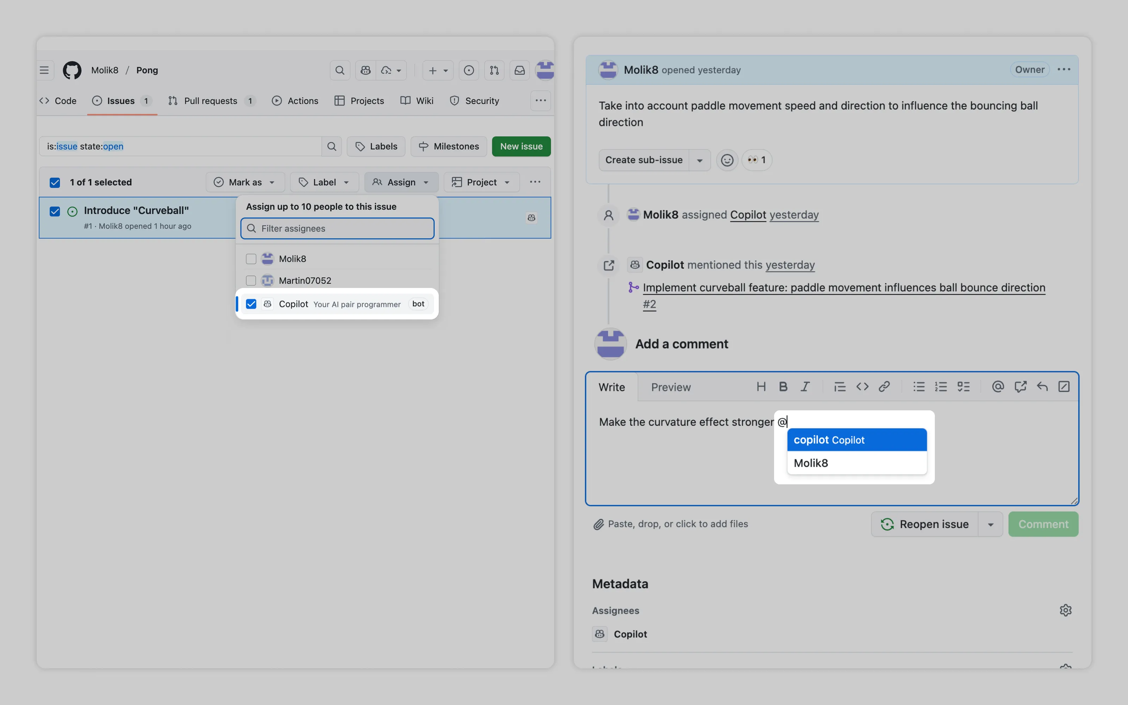
Task: Expand the Reopen issue options arrow
Action: [x=991, y=525]
